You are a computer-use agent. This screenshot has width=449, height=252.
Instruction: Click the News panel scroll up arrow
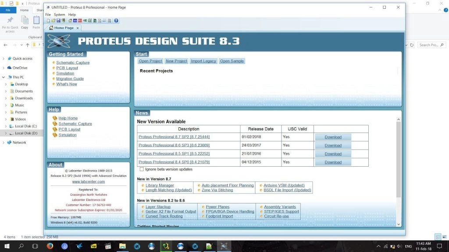(398, 119)
